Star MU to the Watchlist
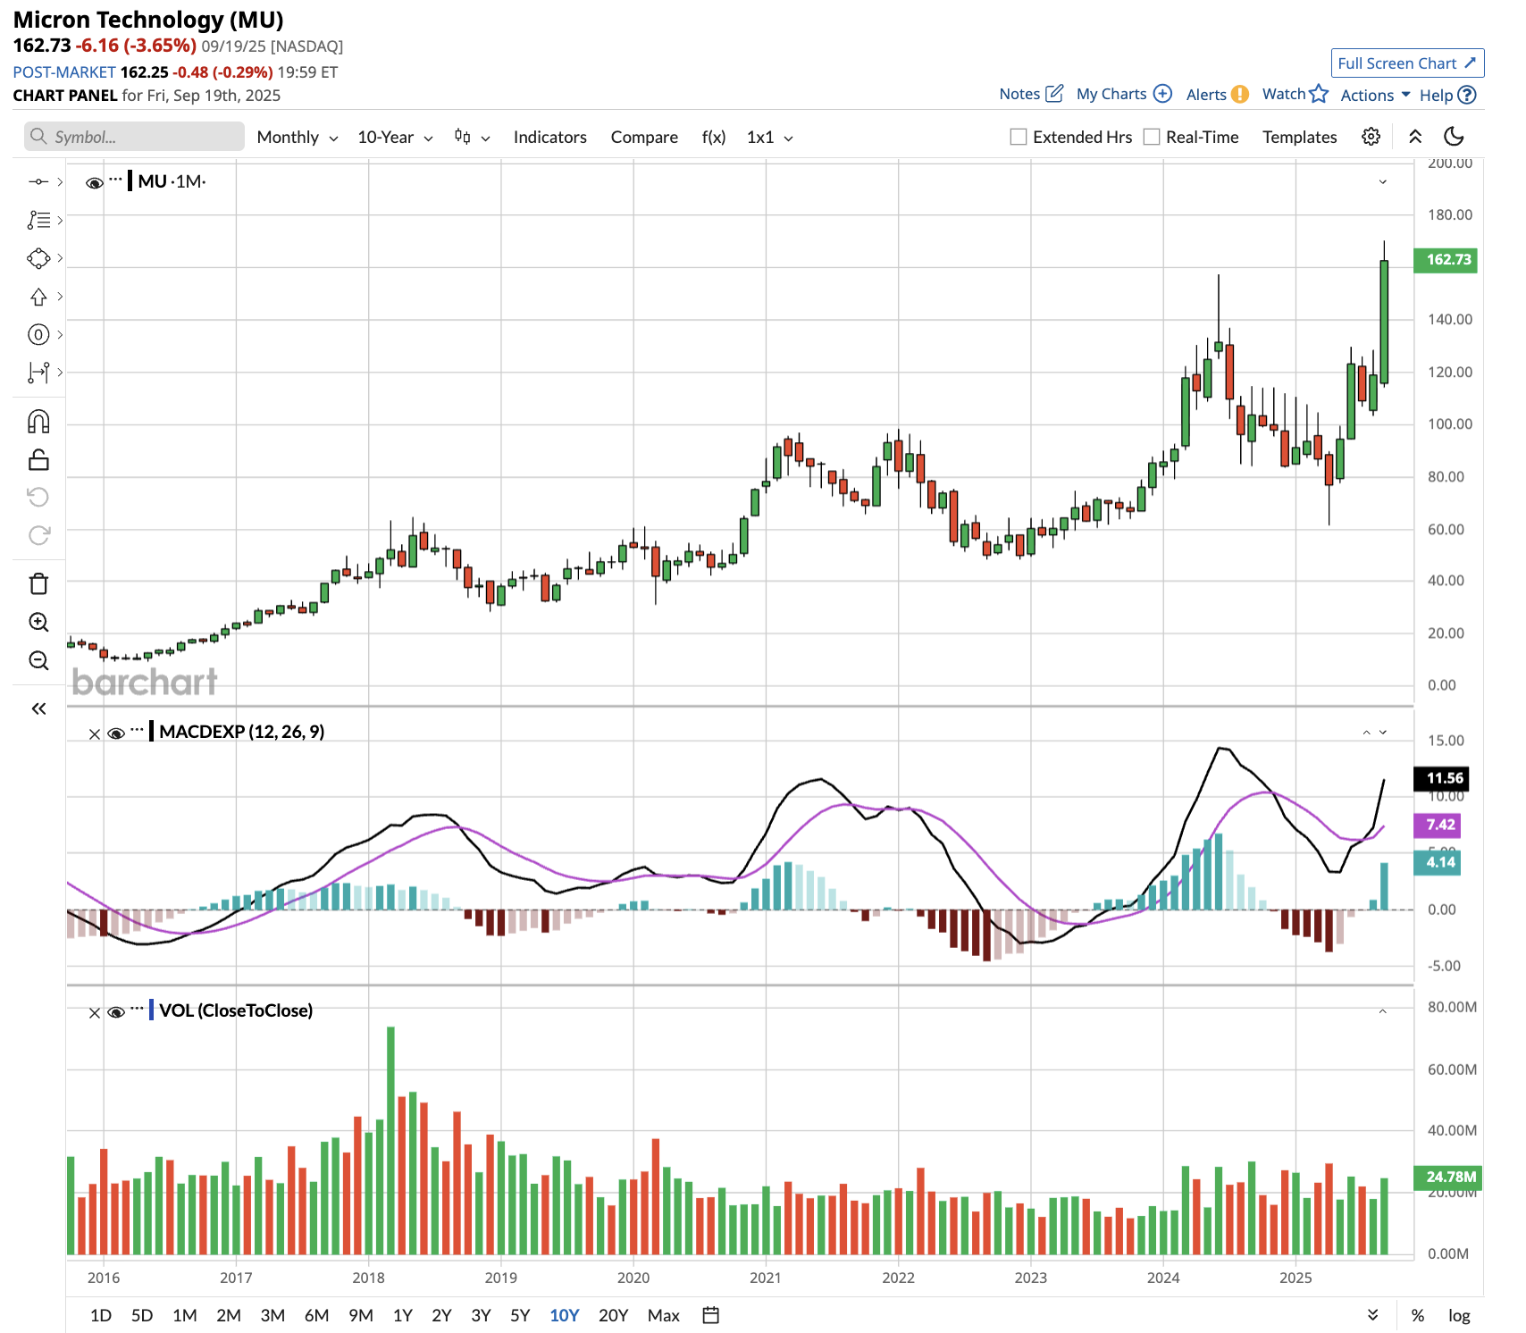The height and width of the screenshot is (1333, 1526). (x=1319, y=94)
